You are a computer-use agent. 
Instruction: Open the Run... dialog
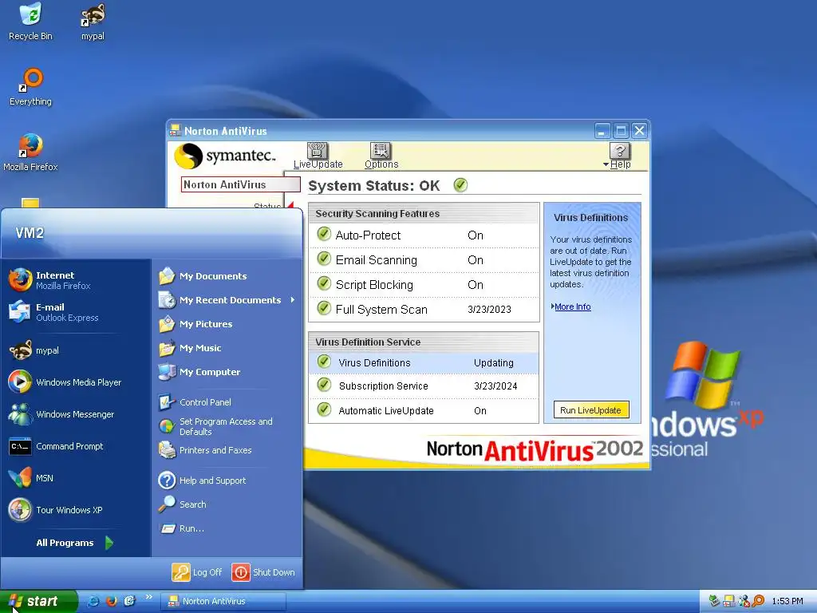pyautogui.click(x=227, y=528)
